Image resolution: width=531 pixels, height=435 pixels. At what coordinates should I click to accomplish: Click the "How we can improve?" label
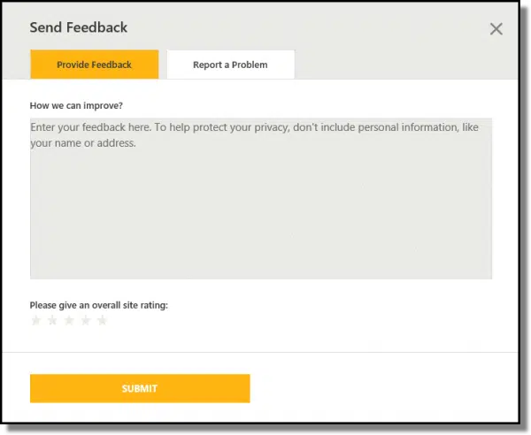click(76, 106)
